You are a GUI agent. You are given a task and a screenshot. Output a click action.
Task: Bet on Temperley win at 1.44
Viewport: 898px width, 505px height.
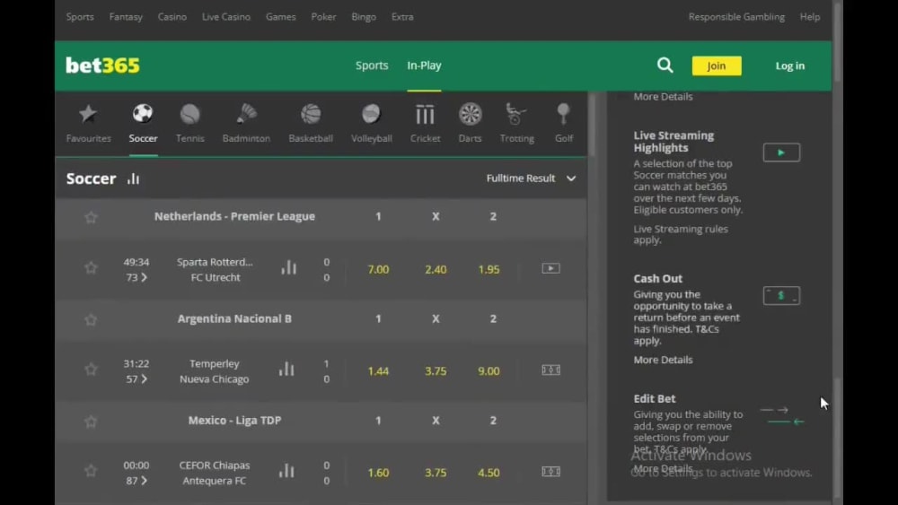378,371
